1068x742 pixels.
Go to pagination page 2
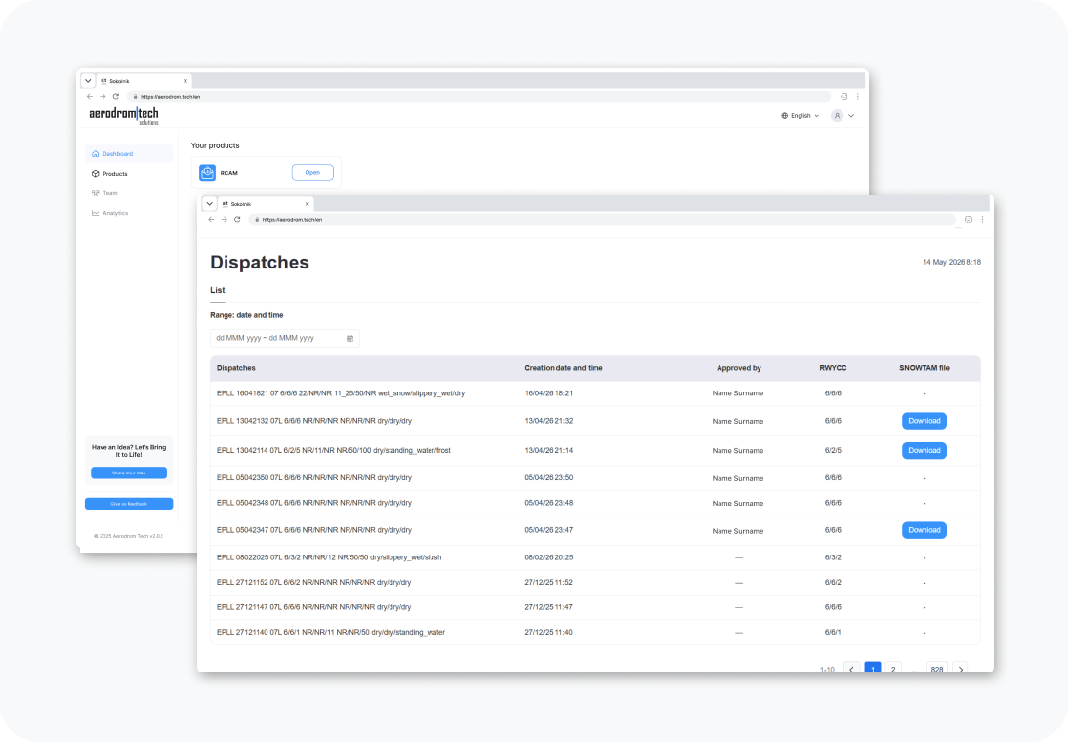click(x=893, y=669)
